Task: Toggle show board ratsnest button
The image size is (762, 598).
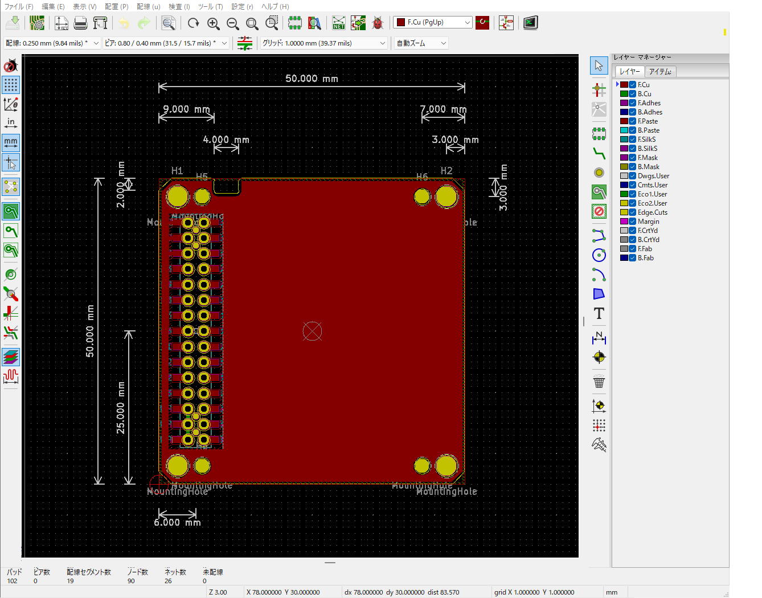Action: (x=11, y=187)
